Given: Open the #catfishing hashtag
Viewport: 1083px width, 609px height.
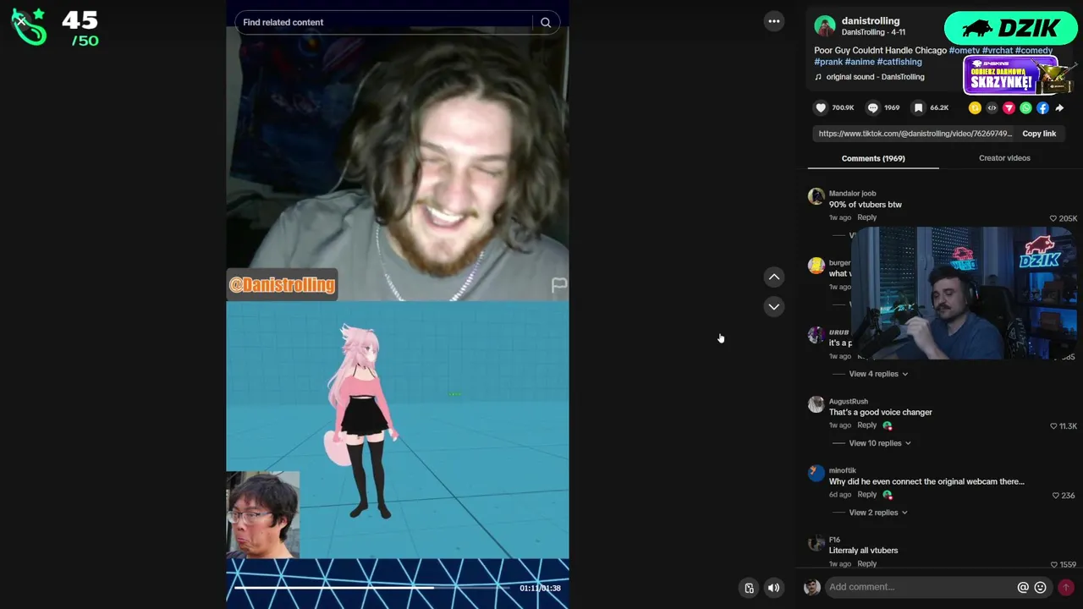Looking at the screenshot, I should [899, 62].
